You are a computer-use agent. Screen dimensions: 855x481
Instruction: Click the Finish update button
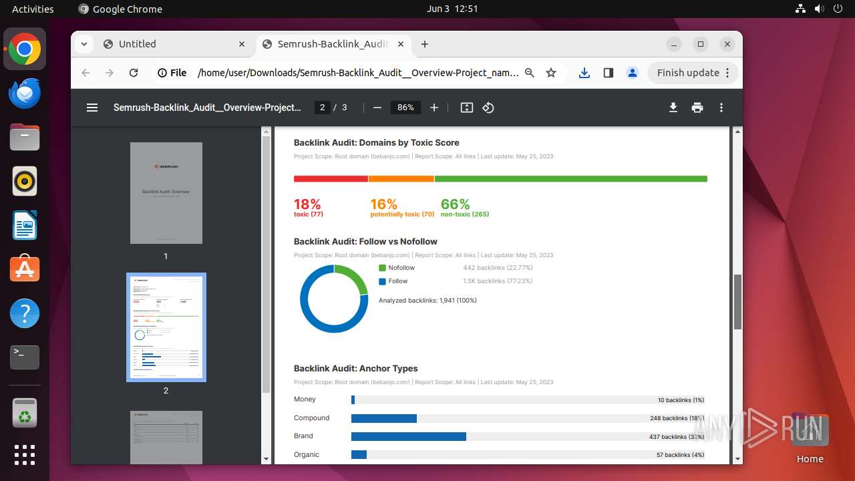(693, 73)
